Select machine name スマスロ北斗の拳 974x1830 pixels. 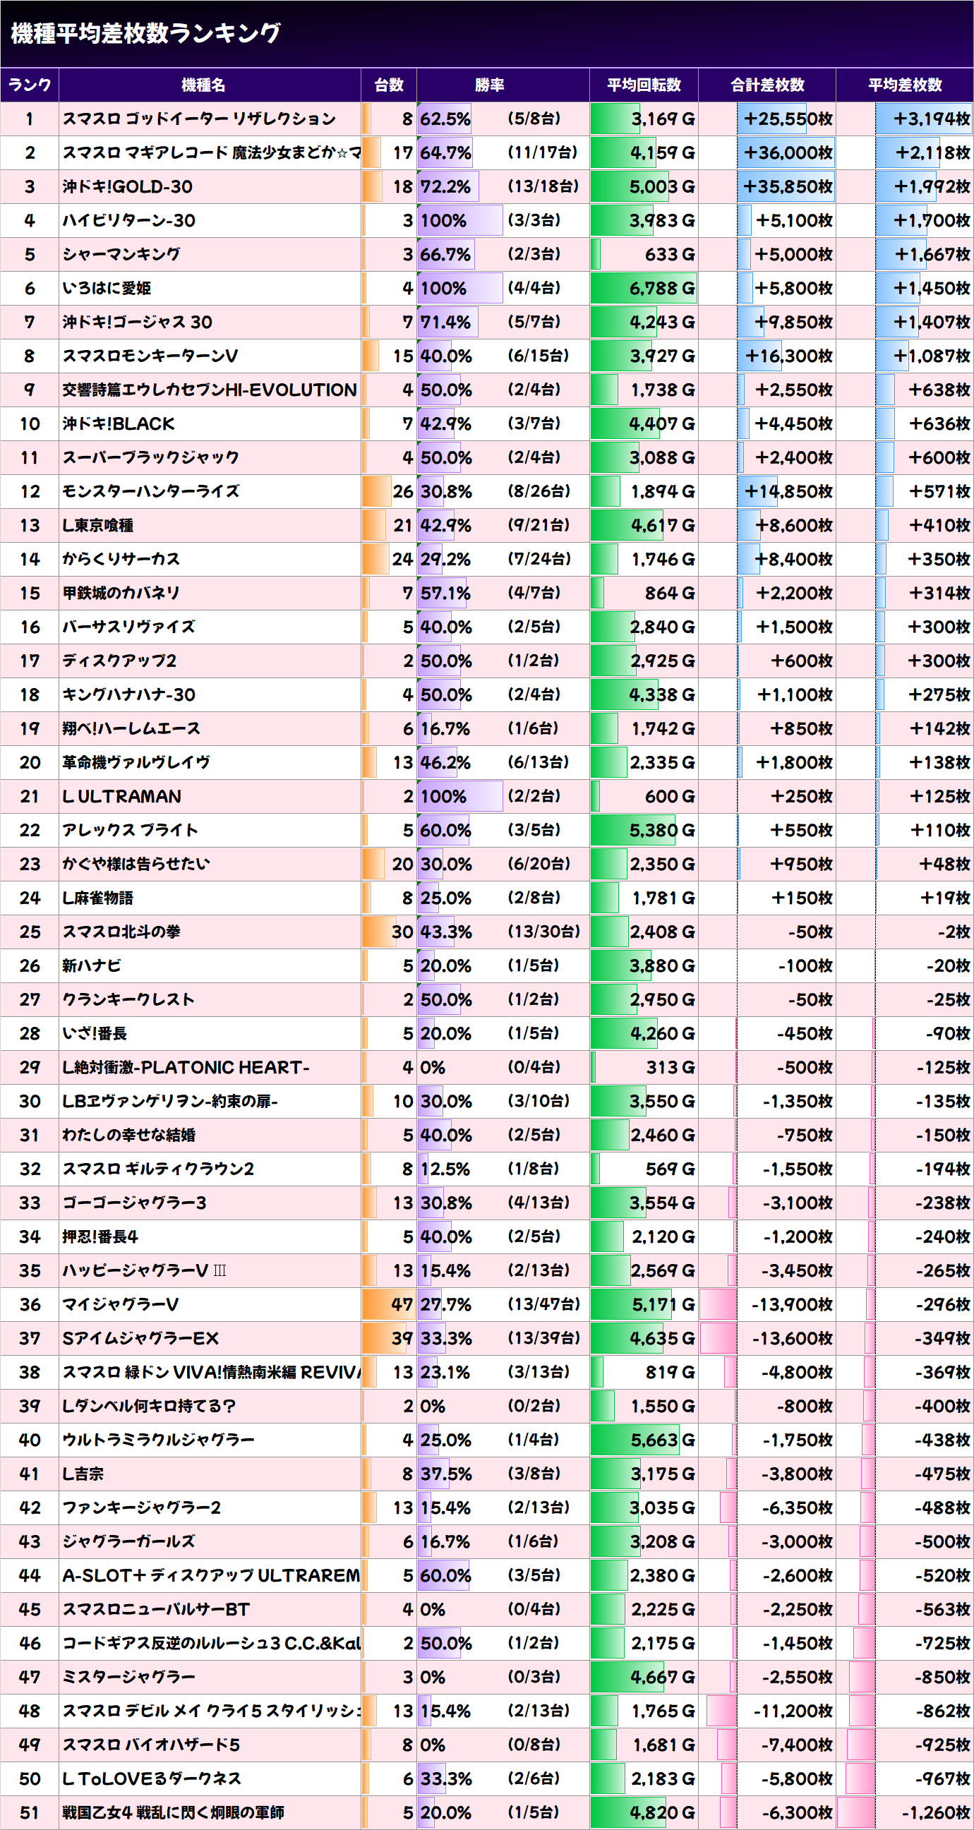tap(121, 932)
